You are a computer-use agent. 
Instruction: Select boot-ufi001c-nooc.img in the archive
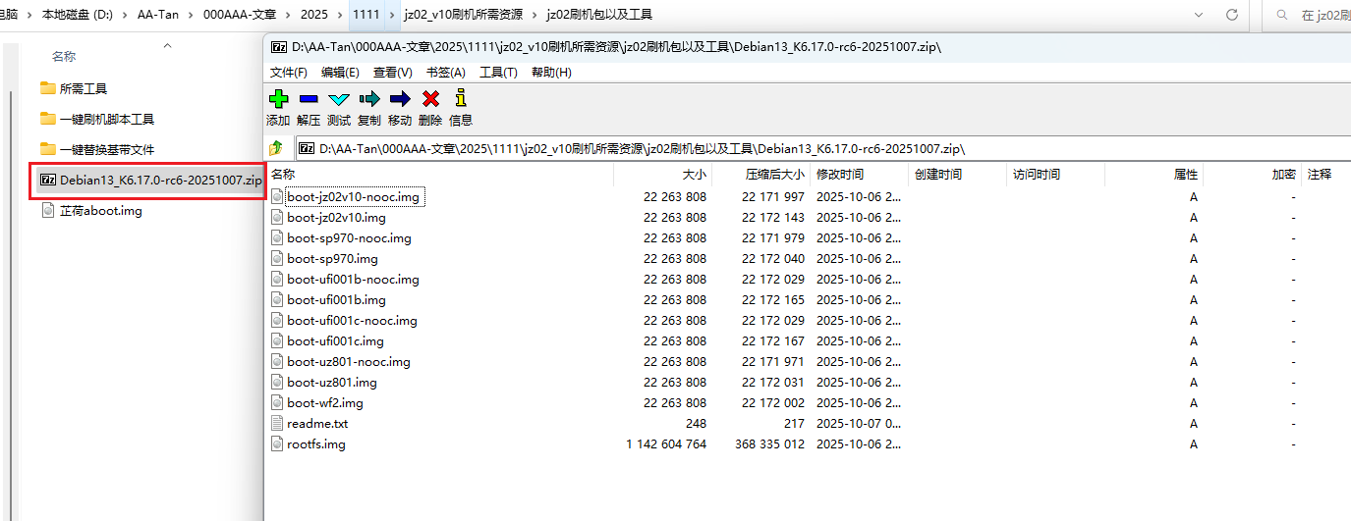352,321
